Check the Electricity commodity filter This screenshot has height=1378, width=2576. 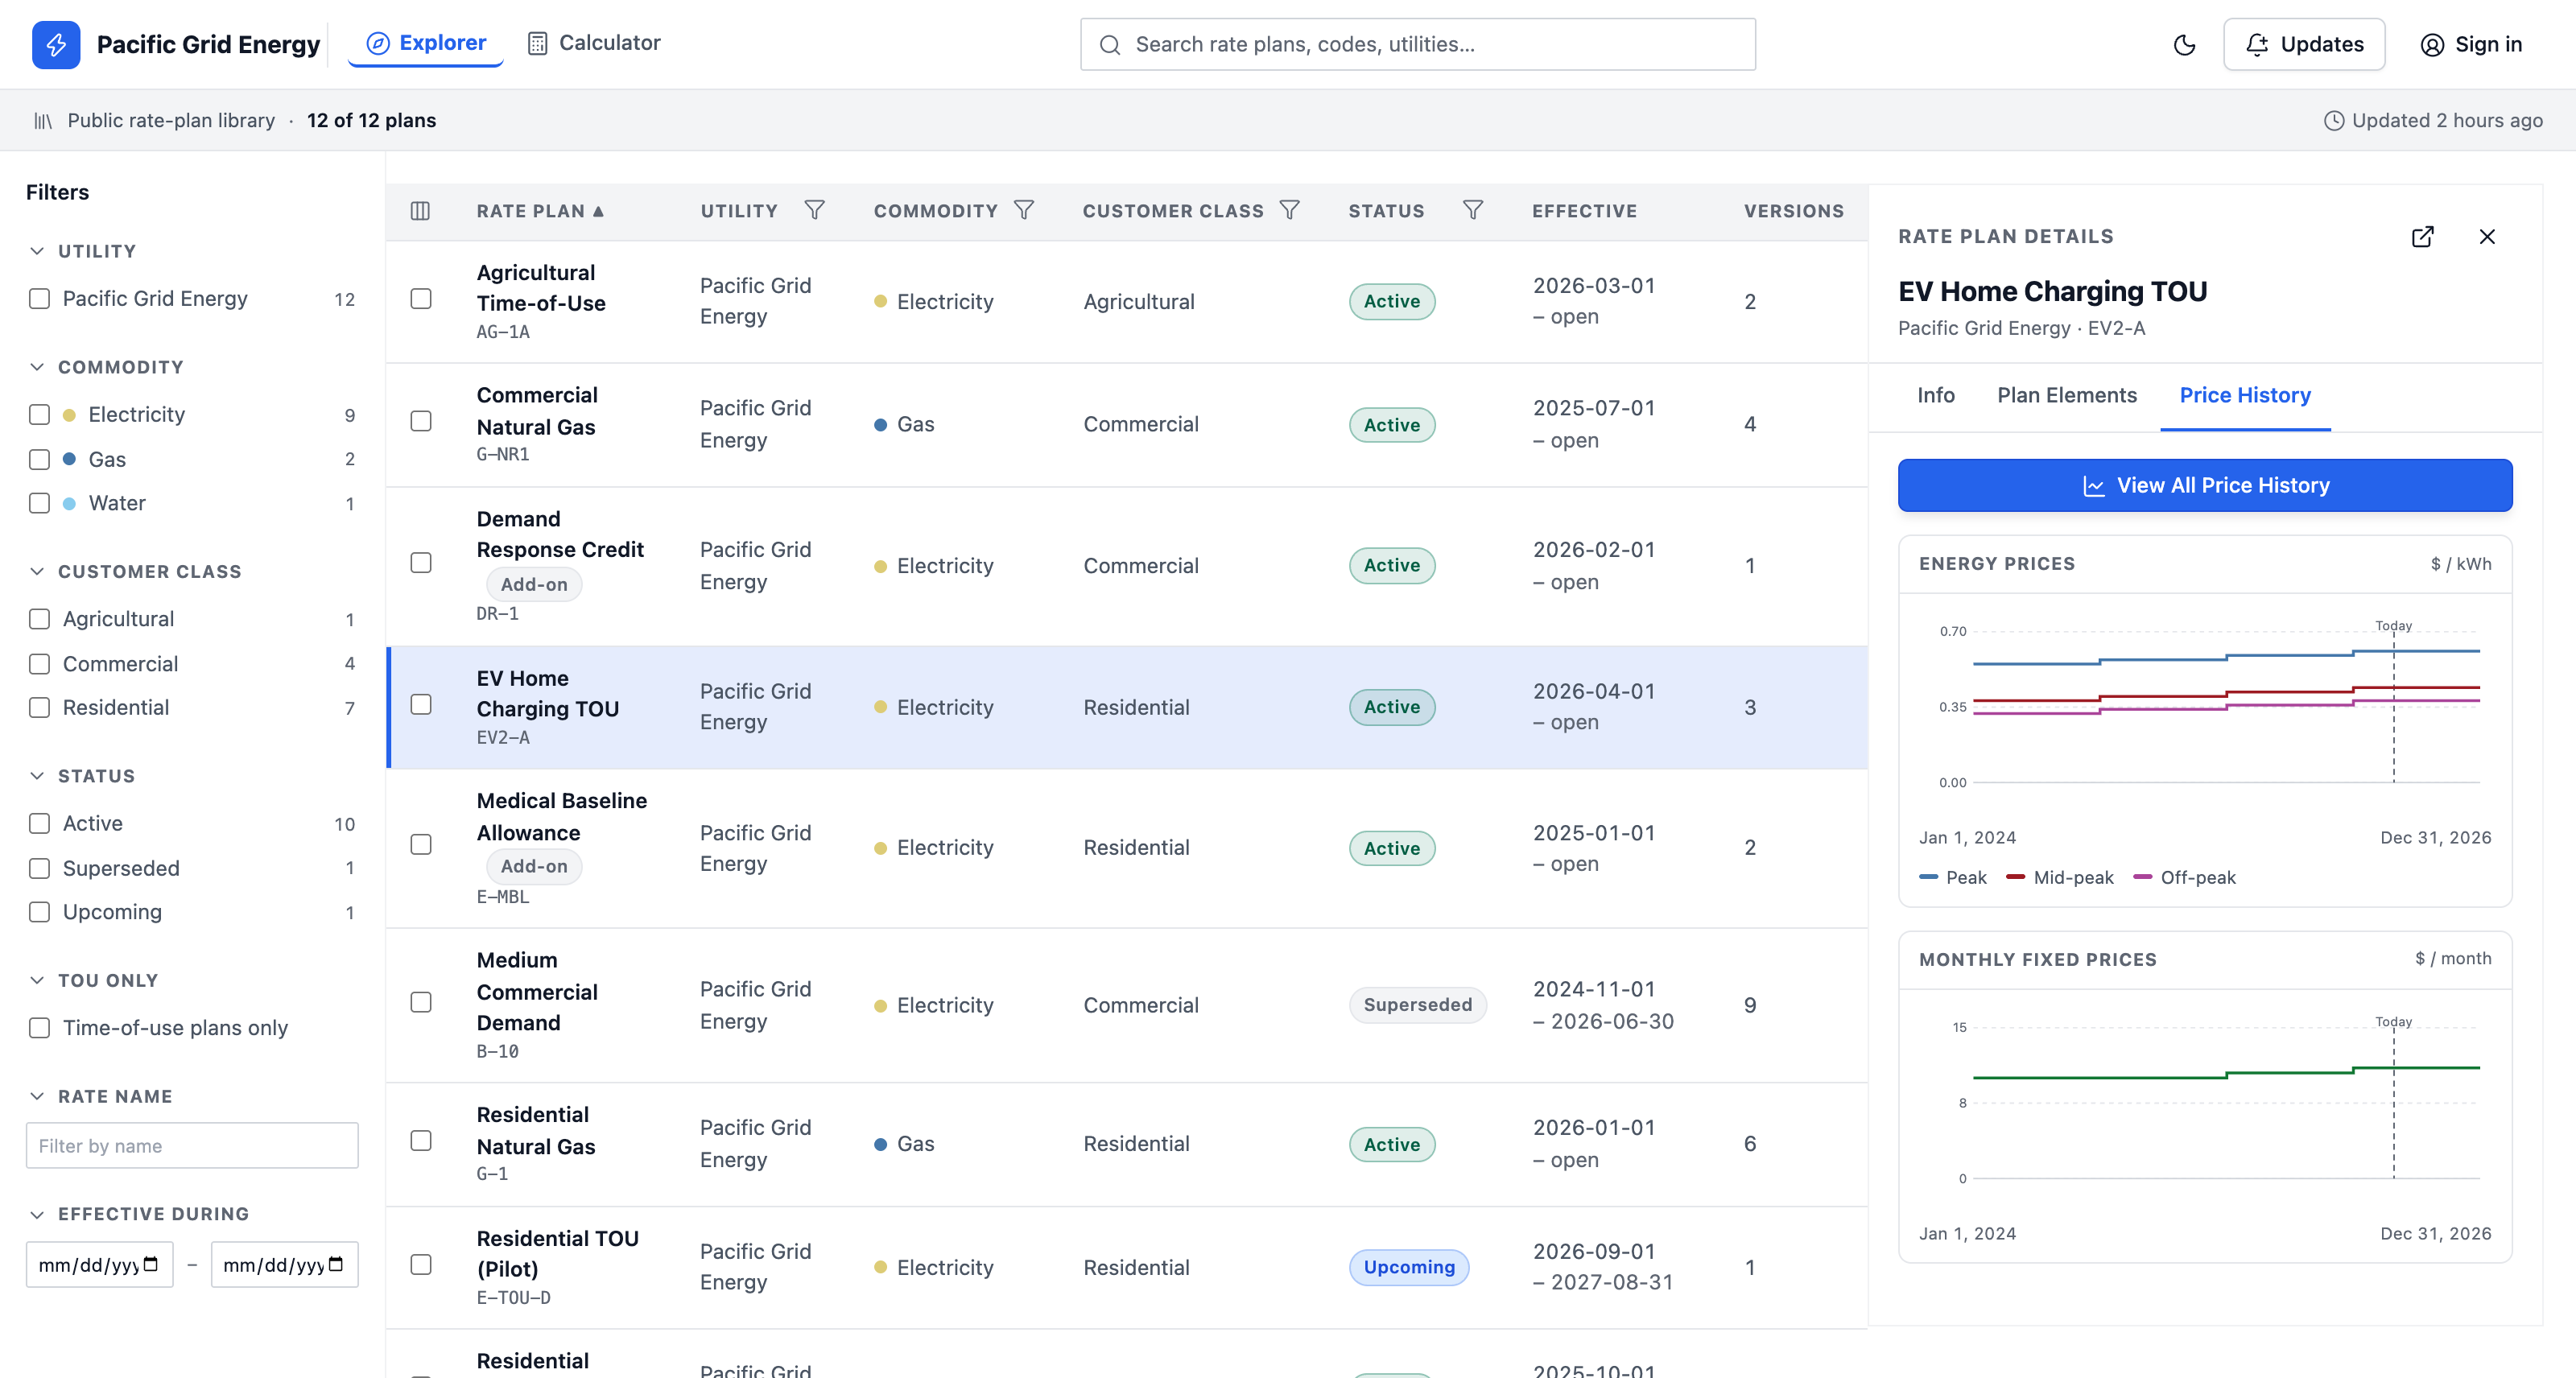pyautogui.click(x=39, y=415)
